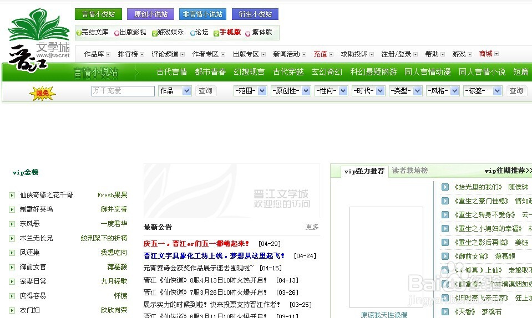Click the Jinjiang Literature City logo
This screenshot has width=532, height=318.
tap(39, 40)
